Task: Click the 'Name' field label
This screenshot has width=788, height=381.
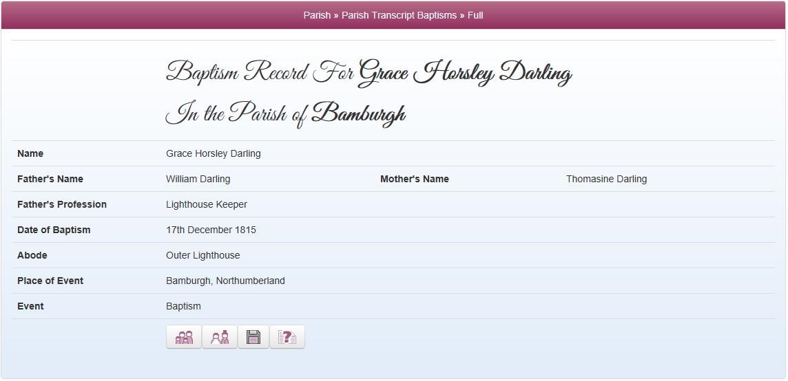Action: tap(30, 153)
